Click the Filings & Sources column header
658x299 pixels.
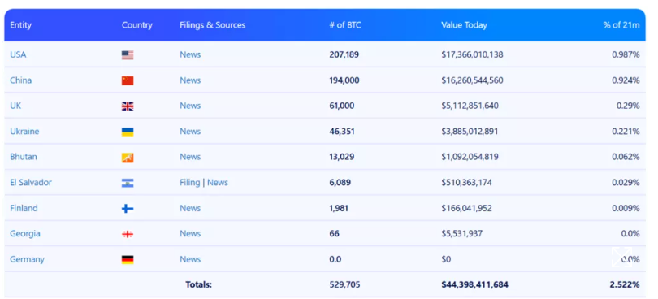tap(213, 25)
